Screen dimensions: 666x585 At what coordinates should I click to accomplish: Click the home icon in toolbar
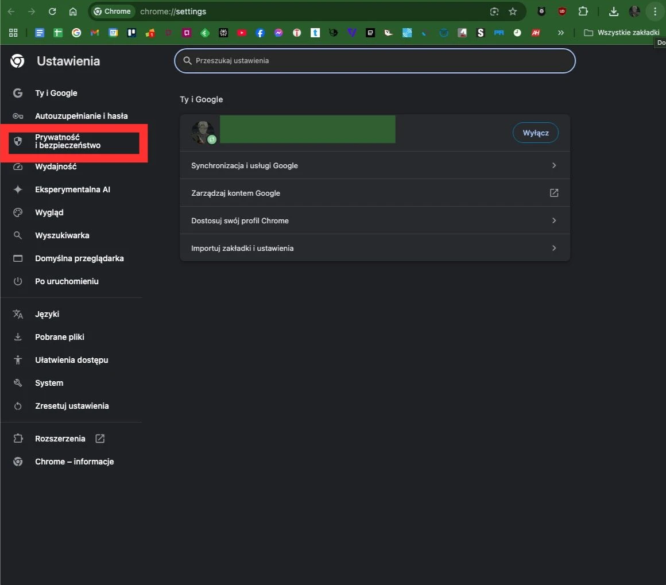[x=73, y=11]
